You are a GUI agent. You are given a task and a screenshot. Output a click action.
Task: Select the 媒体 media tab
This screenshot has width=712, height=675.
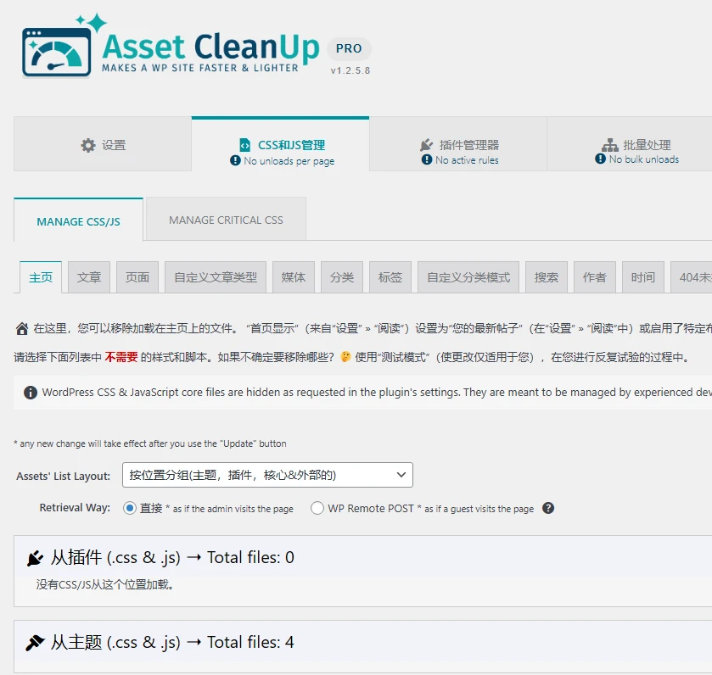tap(293, 276)
